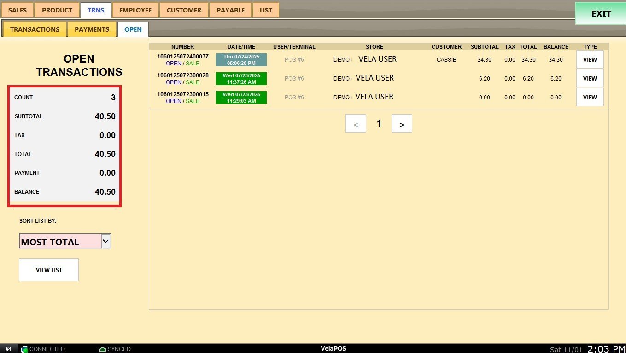Viewport: 626px width, 353px height.
Task: Switch to the TRANSACTIONS sub-tab
Action: tap(35, 29)
